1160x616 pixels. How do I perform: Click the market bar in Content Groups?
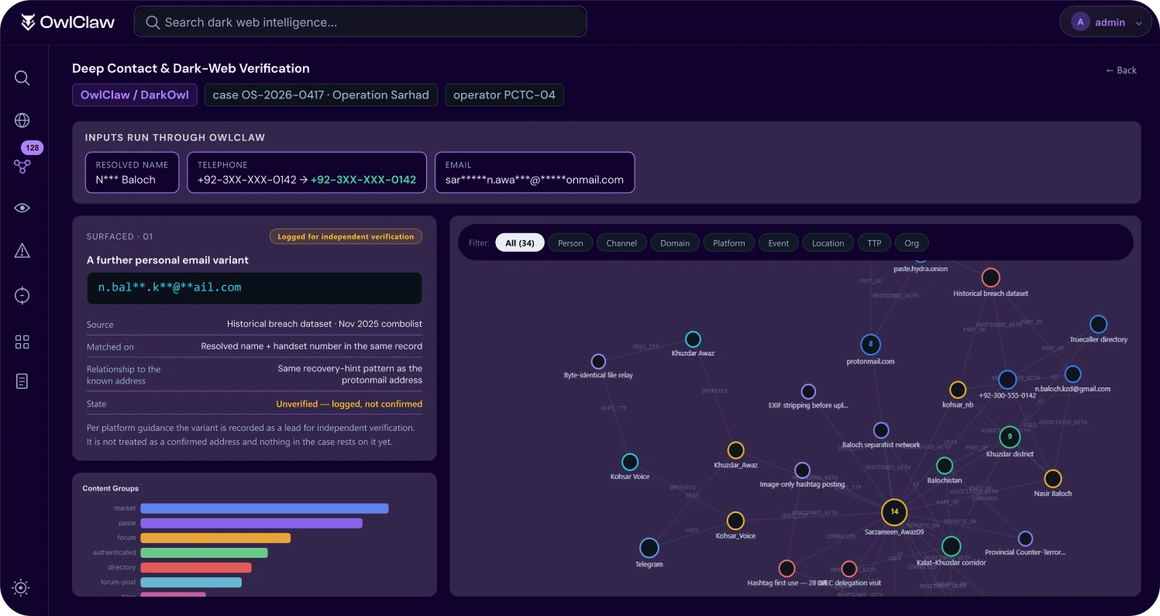pos(264,508)
